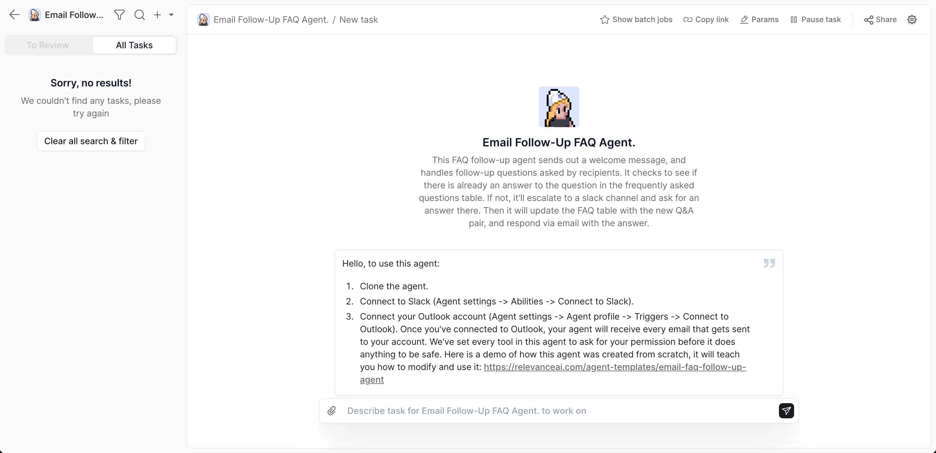
Task: Toggle Show batch jobs star
Action: (636, 20)
